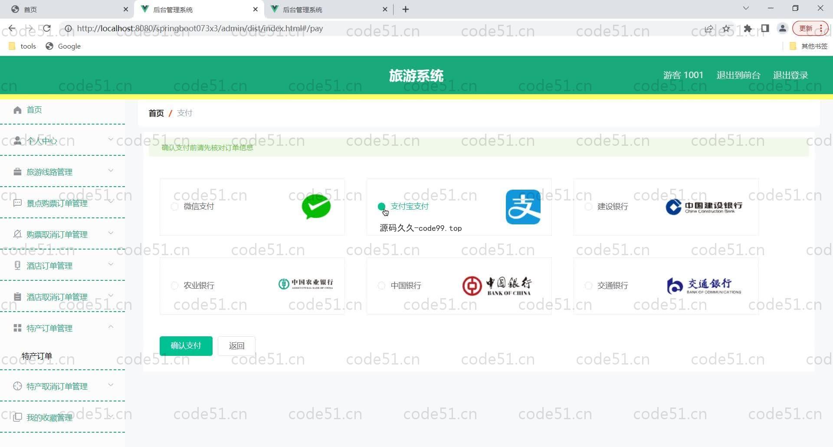The height and width of the screenshot is (447, 833).
Task: Close the first 首页 browser tab
Action: click(x=126, y=10)
